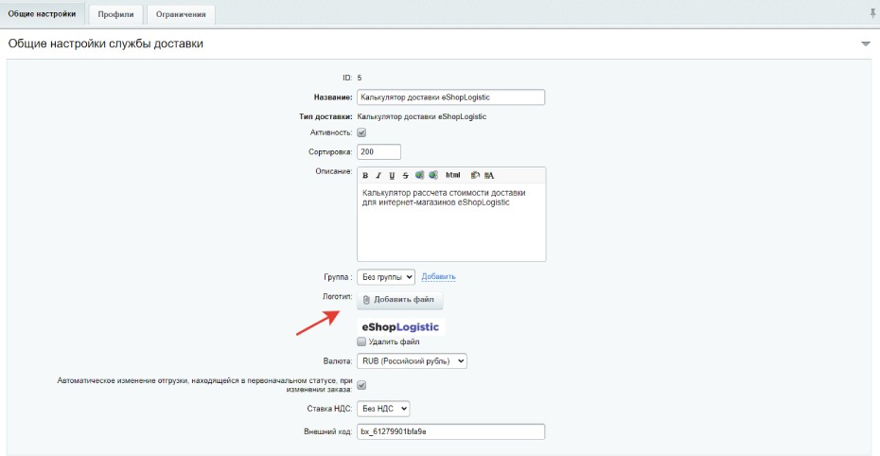The width and height of the screenshot is (880, 456).
Task: Toggle bold in description editor
Action: pyautogui.click(x=365, y=176)
